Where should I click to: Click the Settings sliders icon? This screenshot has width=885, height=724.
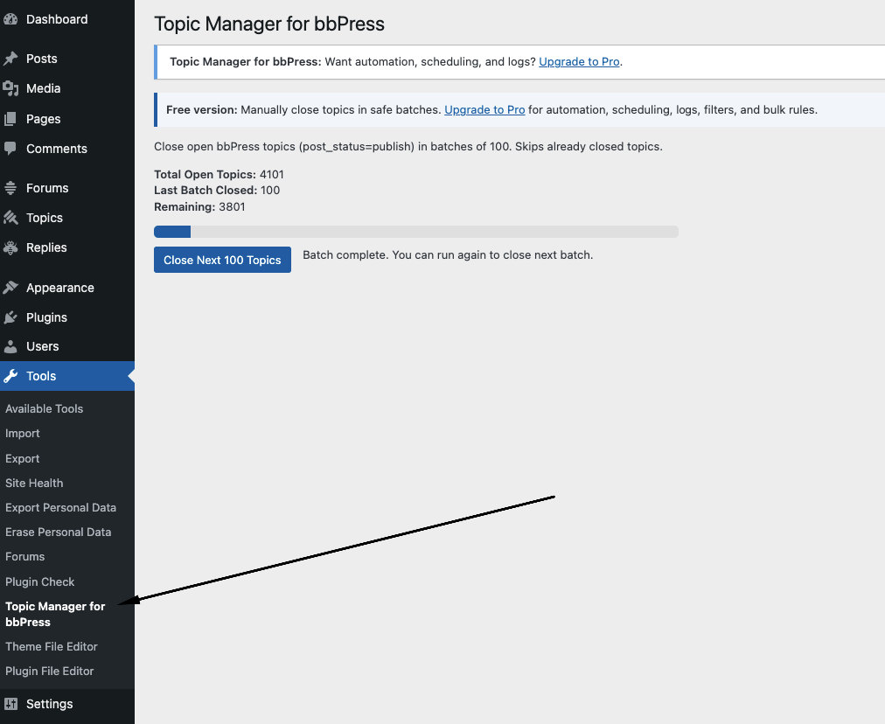click(10, 704)
